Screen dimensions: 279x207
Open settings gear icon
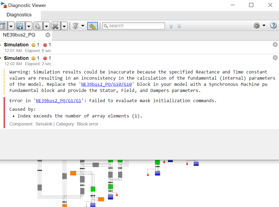pos(257,25)
